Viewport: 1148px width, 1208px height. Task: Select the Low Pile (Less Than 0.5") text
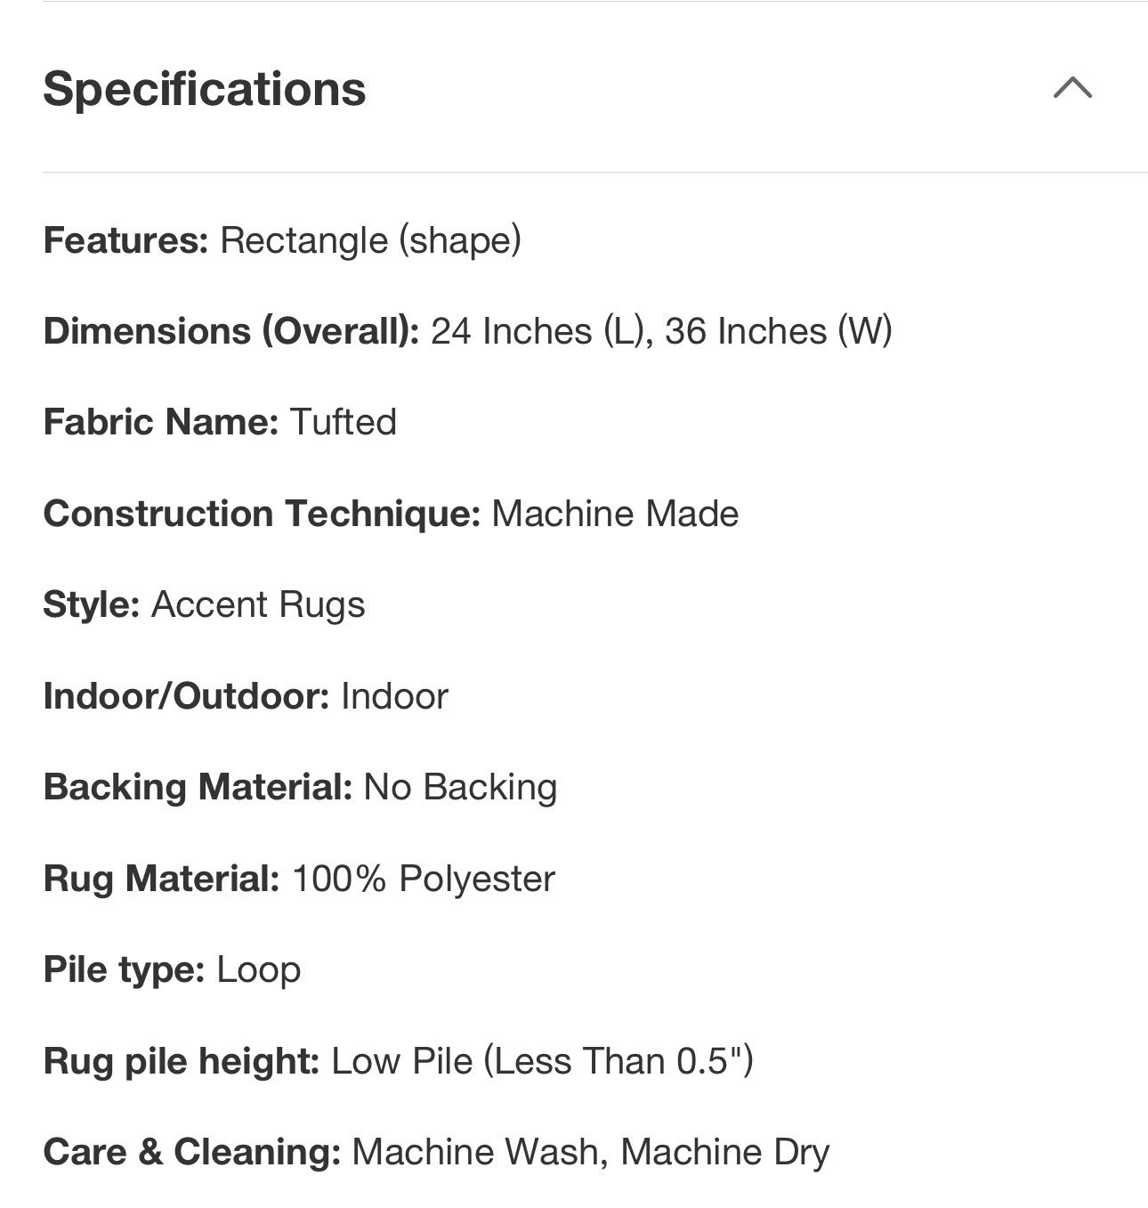pyautogui.click(x=542, y=1061)
